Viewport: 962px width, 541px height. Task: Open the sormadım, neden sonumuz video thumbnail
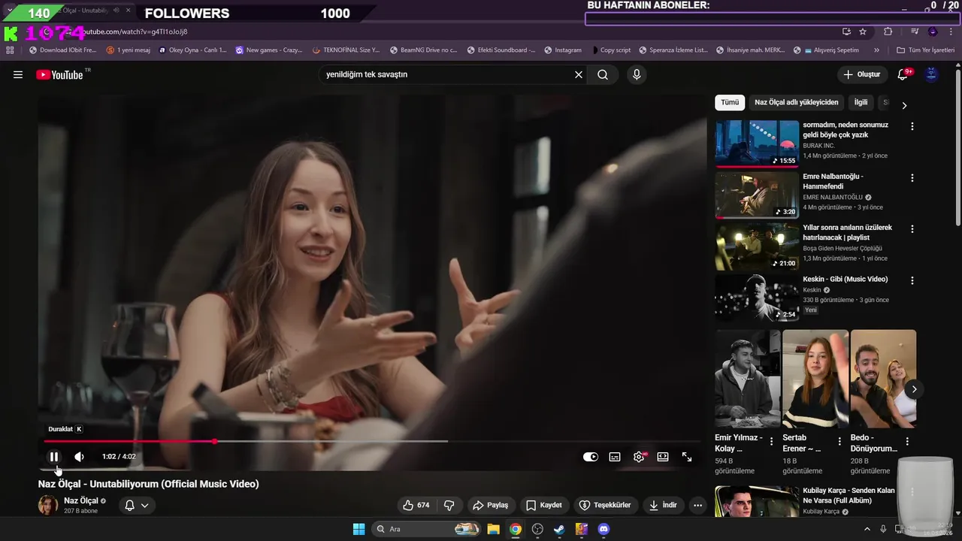click(x=757, y=144)
